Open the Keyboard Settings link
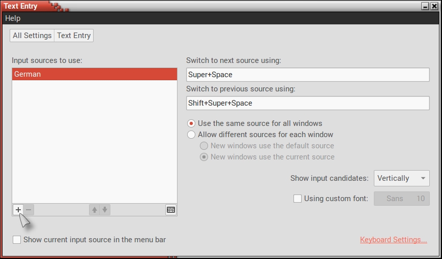 393,240
